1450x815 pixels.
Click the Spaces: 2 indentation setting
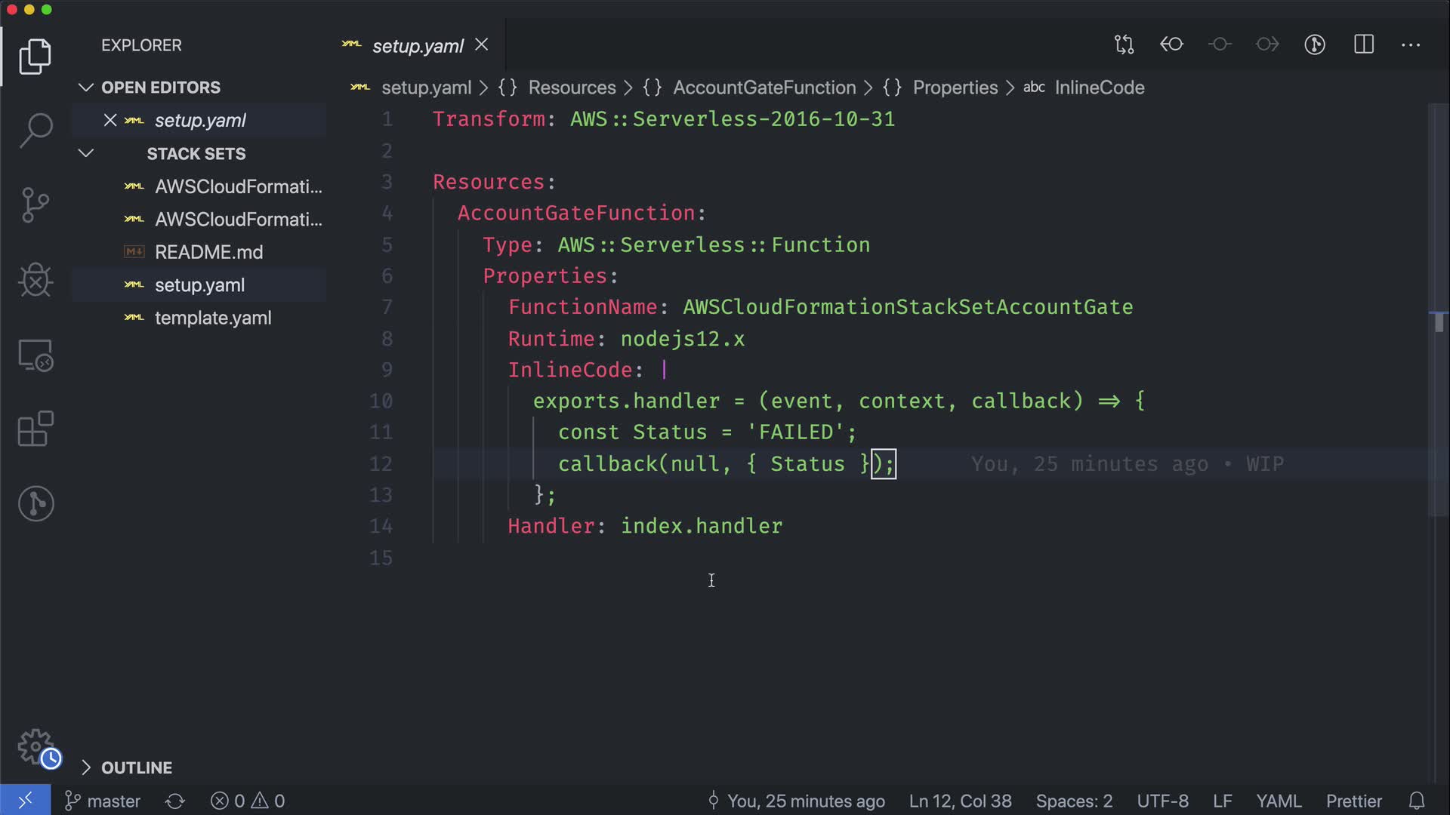click(x=1073, y=801)
